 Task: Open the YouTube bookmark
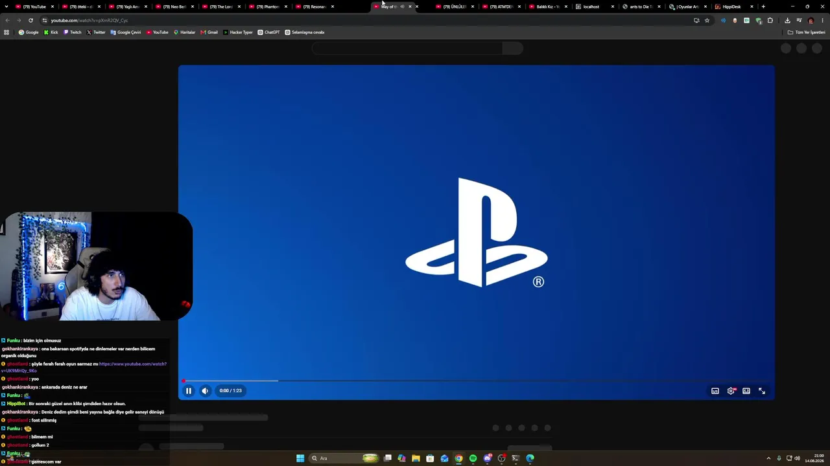(157, 32)
